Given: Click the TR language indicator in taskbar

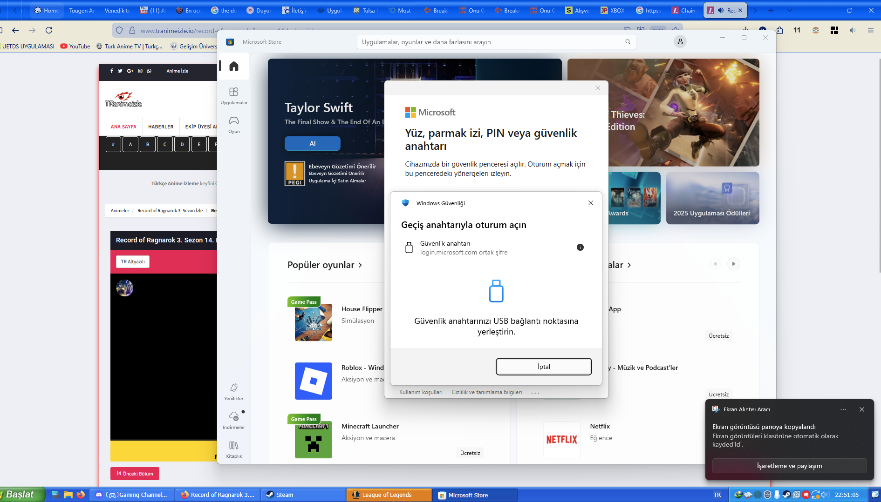Looking at the screenshot, I should tap(717, 495).
